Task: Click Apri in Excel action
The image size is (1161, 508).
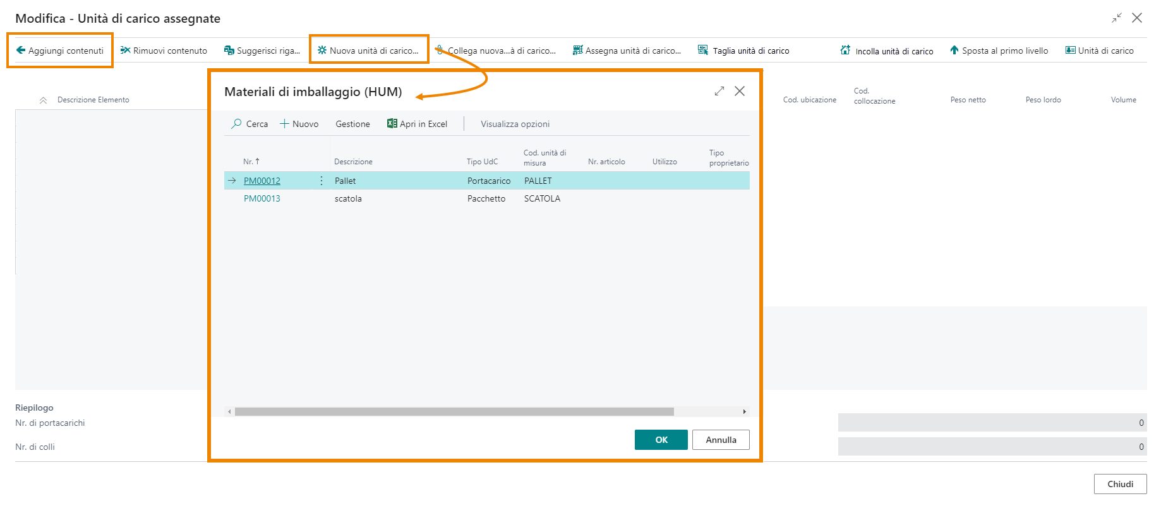Action: (418, 124)
